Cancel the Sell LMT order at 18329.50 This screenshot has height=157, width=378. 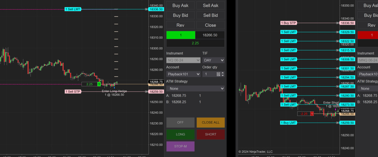pyautogui.click(x=337, y=32)
